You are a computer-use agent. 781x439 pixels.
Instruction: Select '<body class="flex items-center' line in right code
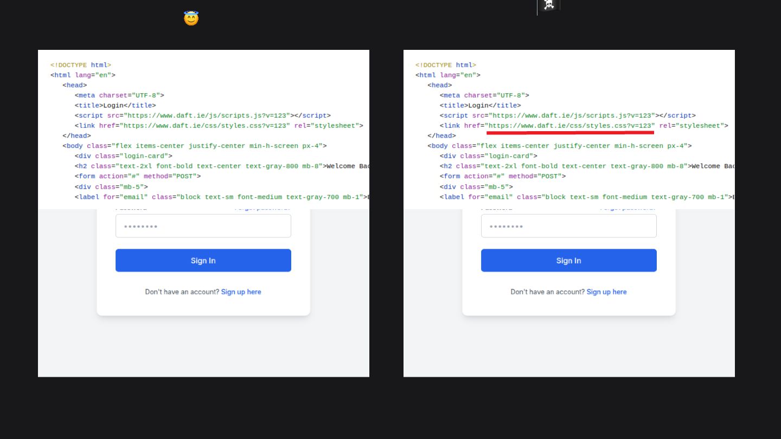pos(560,146)
